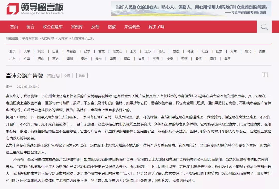Click the 咨询 type tag
This screenshot has height=189, width=279.
pyautogui.click(x=82, y=76)
